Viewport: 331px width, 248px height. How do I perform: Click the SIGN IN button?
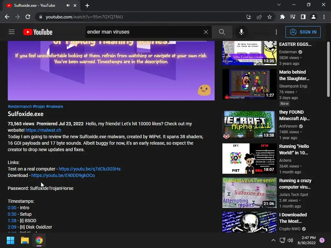303,32
